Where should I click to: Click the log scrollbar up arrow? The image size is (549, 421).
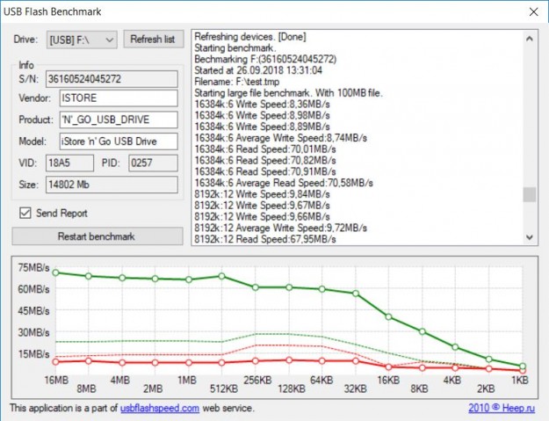coord(529,39)
